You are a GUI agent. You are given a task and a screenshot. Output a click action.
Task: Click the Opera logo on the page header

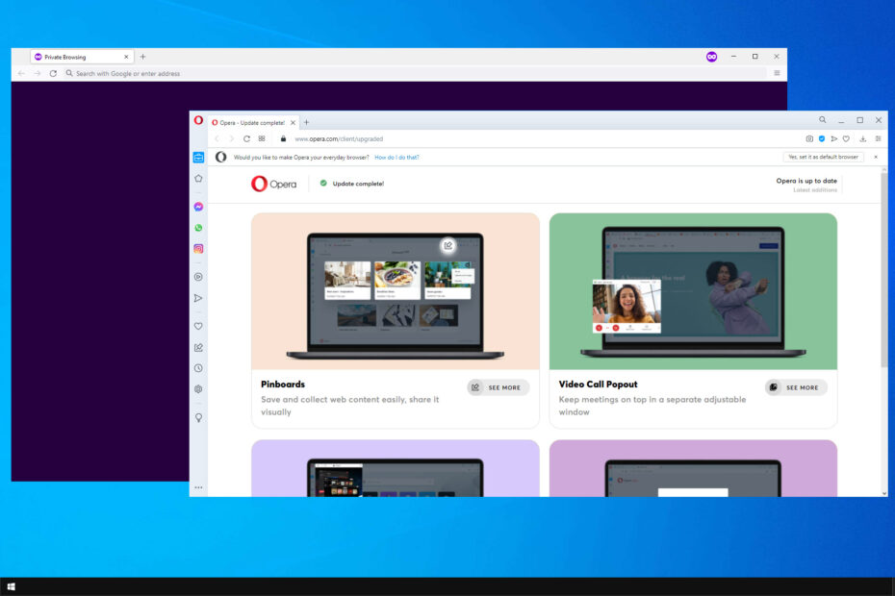click(274, 184)
